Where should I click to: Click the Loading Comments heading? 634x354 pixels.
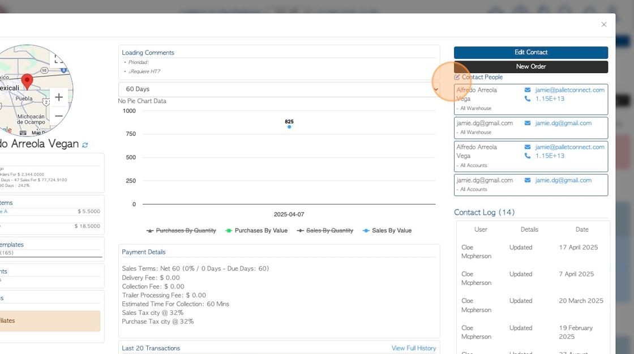click(148, 53)
